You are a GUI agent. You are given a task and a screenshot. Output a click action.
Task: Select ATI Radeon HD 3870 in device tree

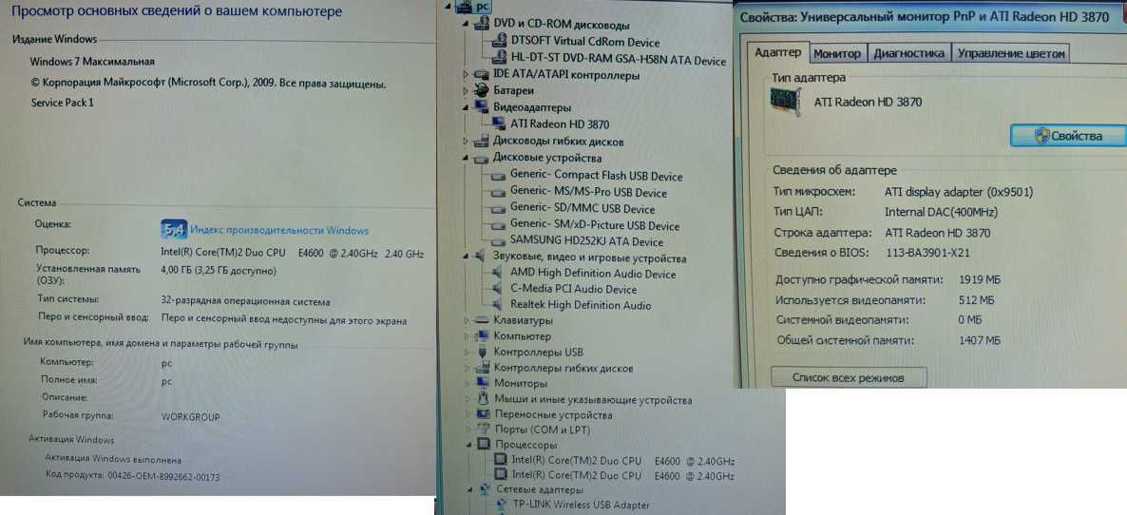pyautogui.click(x=560, y=124)
